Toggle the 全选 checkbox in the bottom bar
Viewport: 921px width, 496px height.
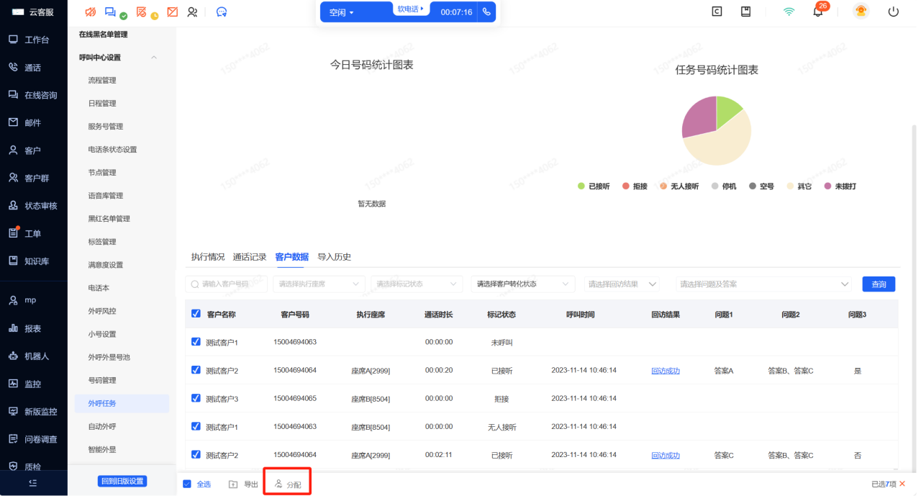[x=187, y=484]
